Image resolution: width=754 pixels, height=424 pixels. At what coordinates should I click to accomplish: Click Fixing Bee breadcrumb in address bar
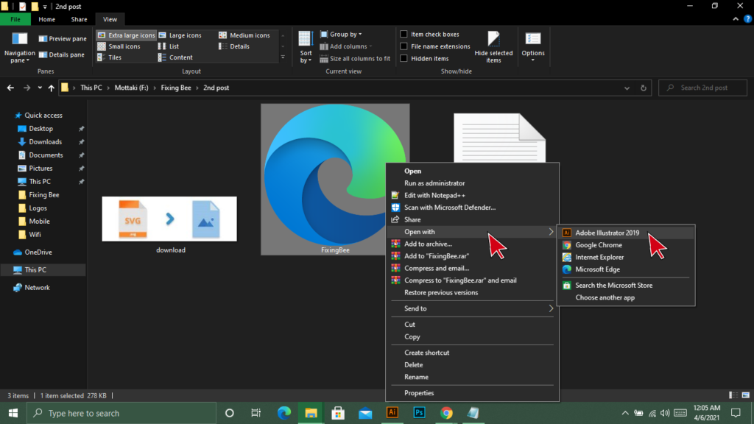176,88
